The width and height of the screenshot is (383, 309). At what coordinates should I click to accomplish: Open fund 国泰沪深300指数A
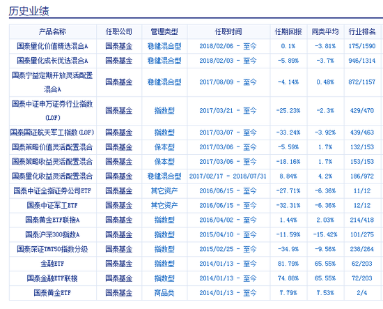[x=52, y=234]
